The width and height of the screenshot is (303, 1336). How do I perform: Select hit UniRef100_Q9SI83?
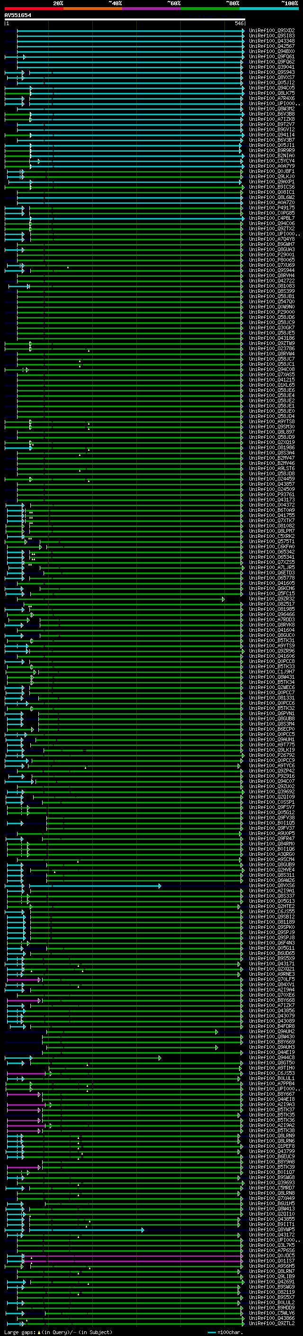[272, 36]
